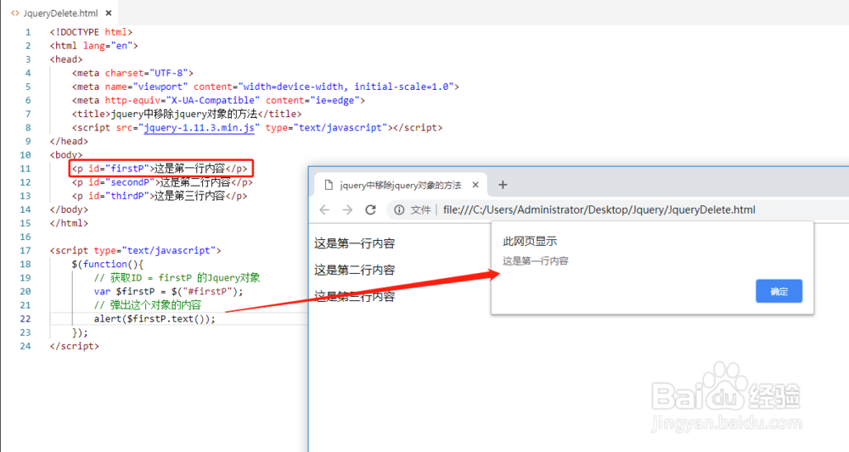Screen dimensions: 849x452
Task: Select the JqueryDelete.html editor tab
Action: pos(59,13)
